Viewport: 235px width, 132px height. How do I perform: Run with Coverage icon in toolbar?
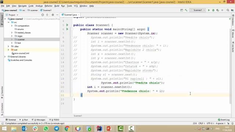218,10
